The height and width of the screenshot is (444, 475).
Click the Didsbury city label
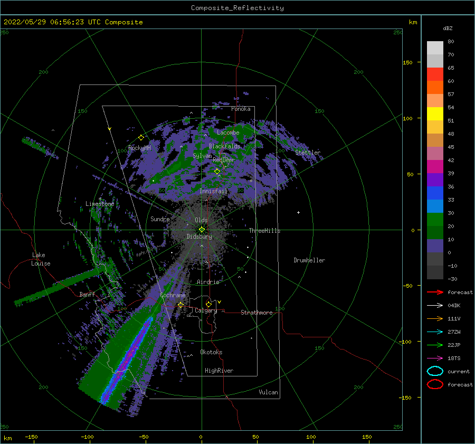[x=199, y=237]
